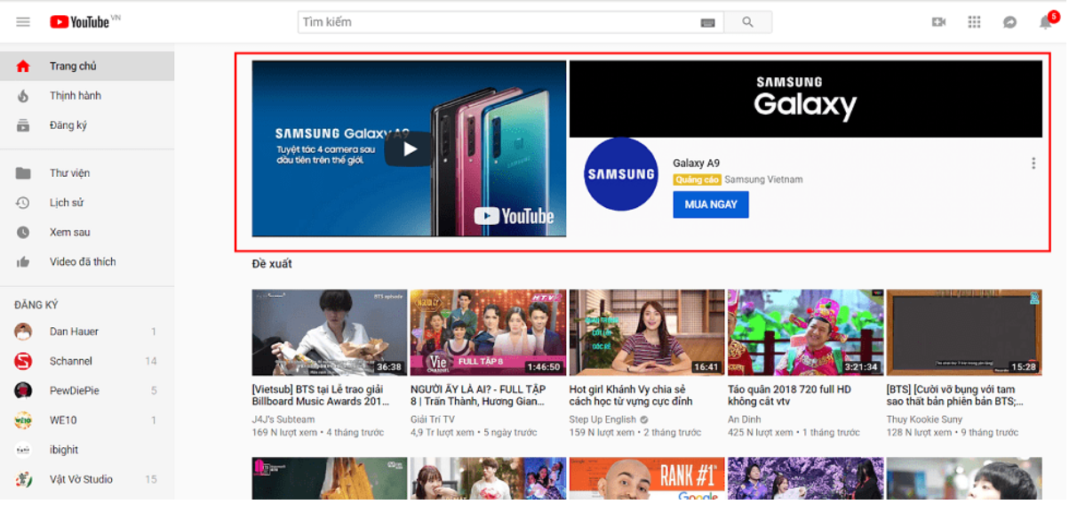This screenshot has height=528, width=1077.
Task: Open the Step Up English channel link
Action: pyautogui.click(x=602, y=420)
